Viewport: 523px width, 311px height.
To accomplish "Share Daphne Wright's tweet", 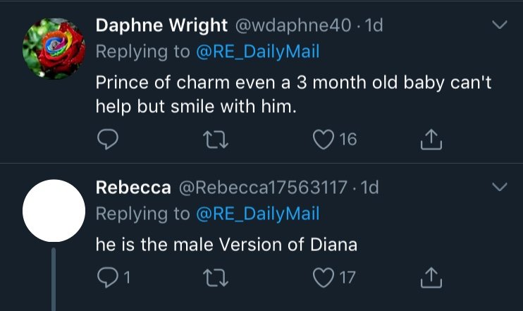I will tap(431, 139).
